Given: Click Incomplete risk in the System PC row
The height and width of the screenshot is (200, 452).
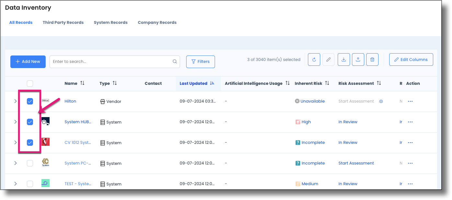Looking at the screenshot, I should coord(313,163).
